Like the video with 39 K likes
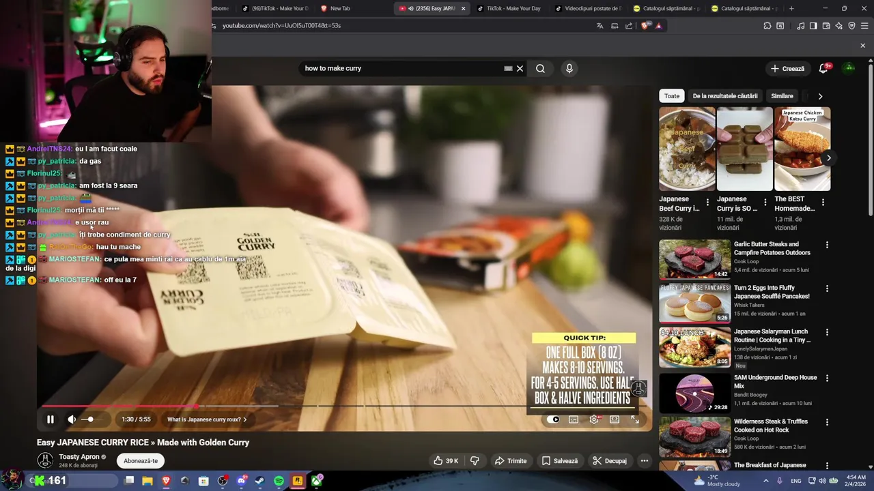Viewport: 874px width, 491px height. click(446, 461)
